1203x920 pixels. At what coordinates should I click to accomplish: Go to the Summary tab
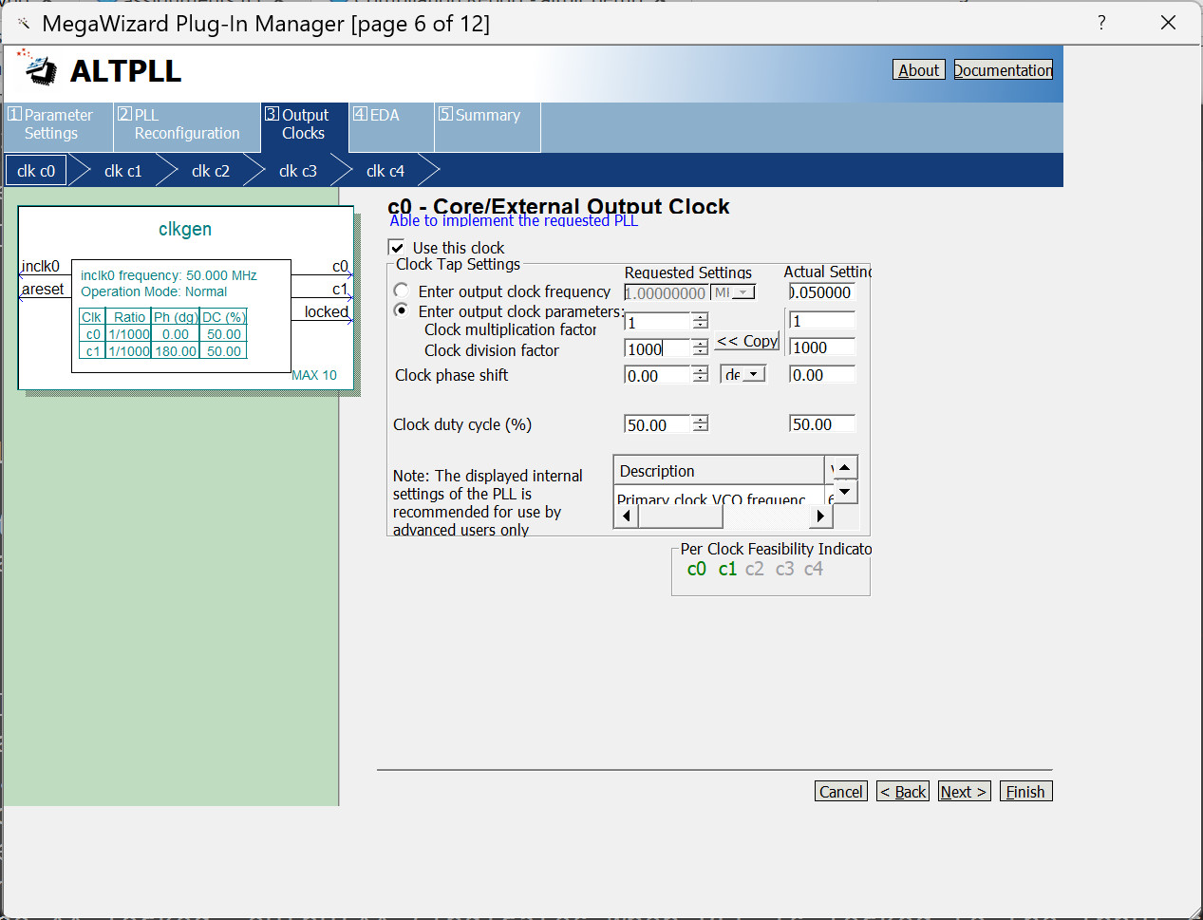coord(486,116)
